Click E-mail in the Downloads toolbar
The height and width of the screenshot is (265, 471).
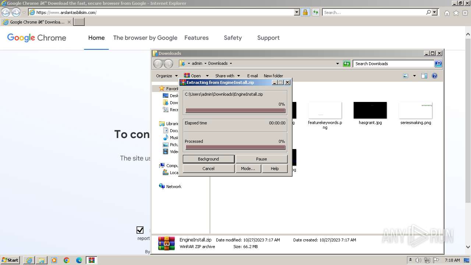[x=252, y=76]
